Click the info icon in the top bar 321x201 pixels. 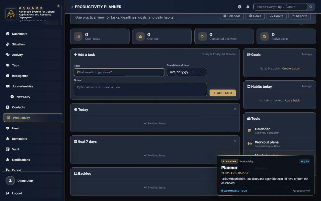click(x=239, y=7)
